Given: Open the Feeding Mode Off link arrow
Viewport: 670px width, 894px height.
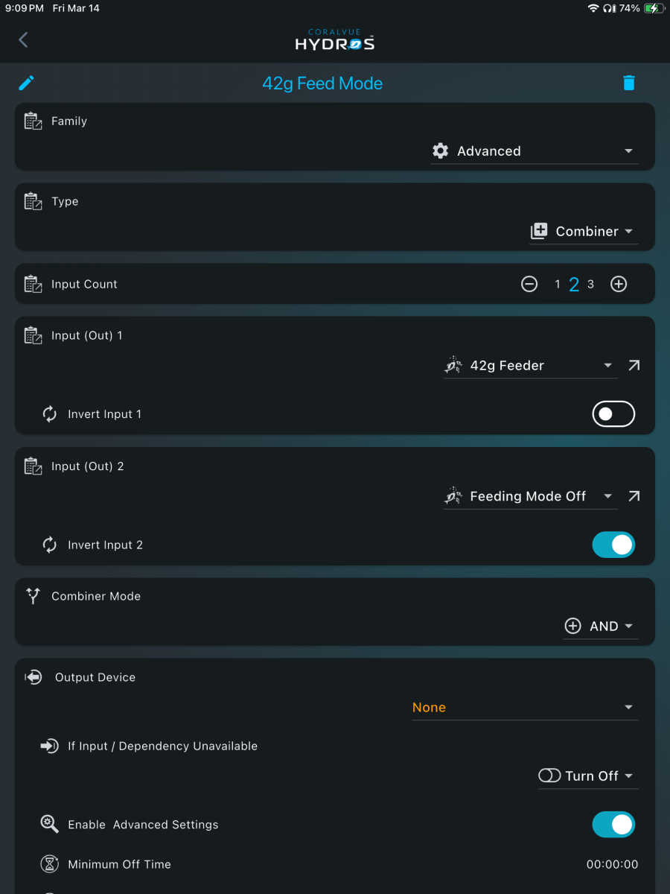Looking at the screenshot, I should pos(634,496).
